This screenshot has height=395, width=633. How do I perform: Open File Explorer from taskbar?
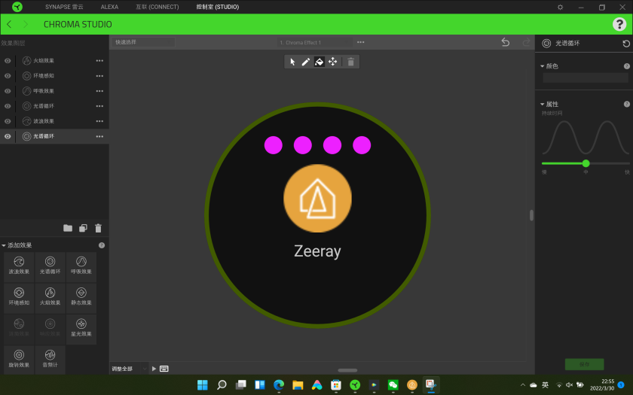[298, 385]
